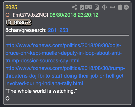This screenshot has height=107, width=135.
Task: Click the VR goggles icon
Action: (88, 7)
